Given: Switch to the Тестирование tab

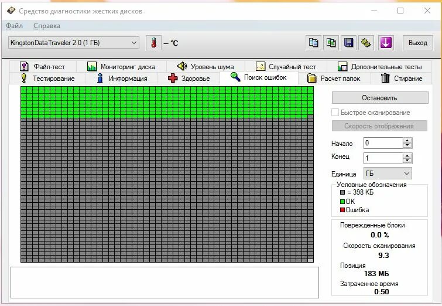Looking at the screenshot, I should click(x=47, y=78).
